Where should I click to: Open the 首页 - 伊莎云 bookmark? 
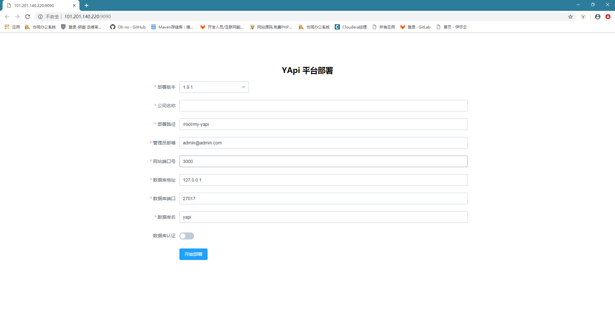pyautogui.click(x=452, y=27)
